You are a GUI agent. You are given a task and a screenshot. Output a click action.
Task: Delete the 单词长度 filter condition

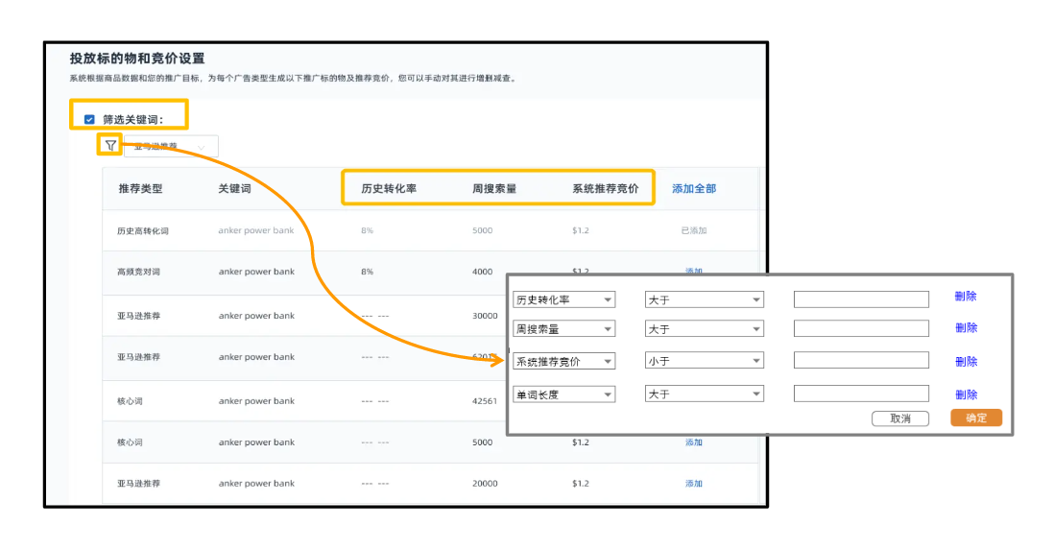966,394
